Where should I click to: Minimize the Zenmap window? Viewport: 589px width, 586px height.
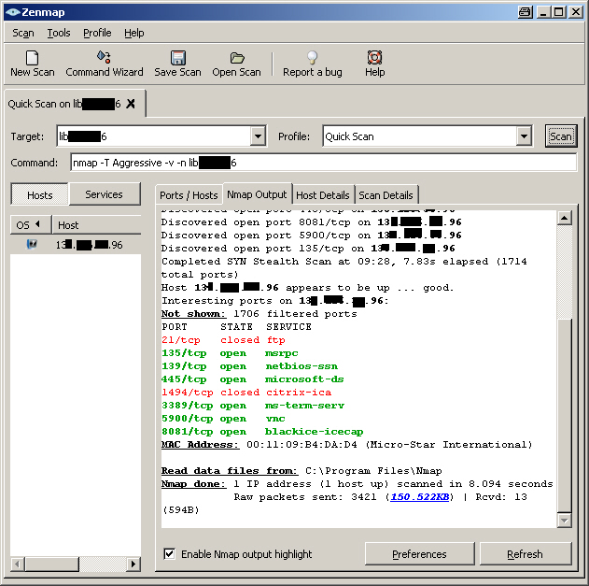(543, 12)
